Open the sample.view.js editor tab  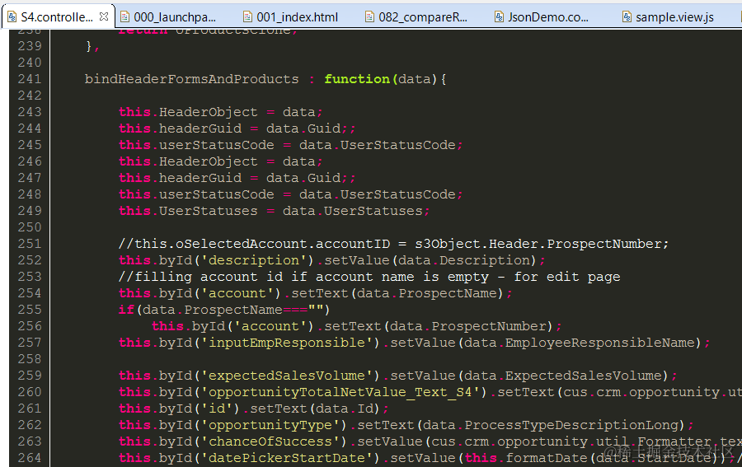669,17
